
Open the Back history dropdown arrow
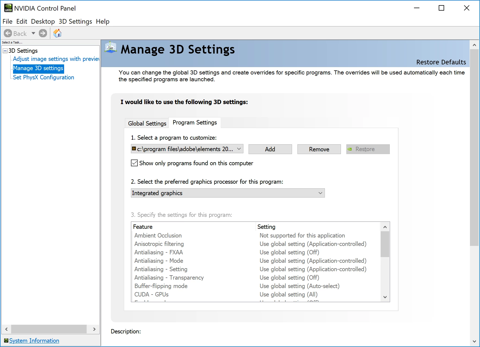pos(33,33)
